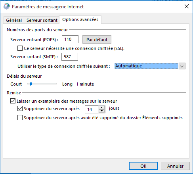Uncheck Laisser un exemplaire des messages
This screenshot has width=193, height=174.
[13, 101]
